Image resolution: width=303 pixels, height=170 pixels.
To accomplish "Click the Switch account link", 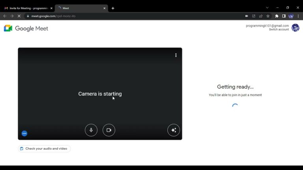I will click(279, 30).
